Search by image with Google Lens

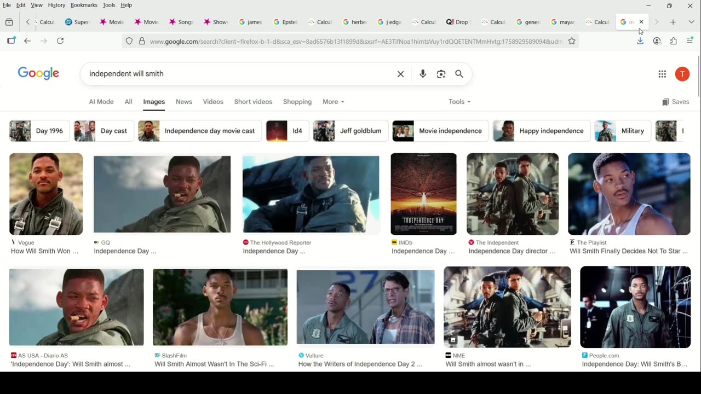tap(441, 74)
